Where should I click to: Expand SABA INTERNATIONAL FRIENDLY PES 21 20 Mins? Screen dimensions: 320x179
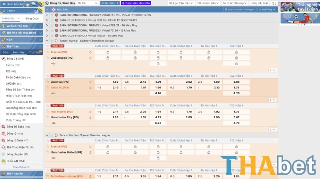click(47, 25)
